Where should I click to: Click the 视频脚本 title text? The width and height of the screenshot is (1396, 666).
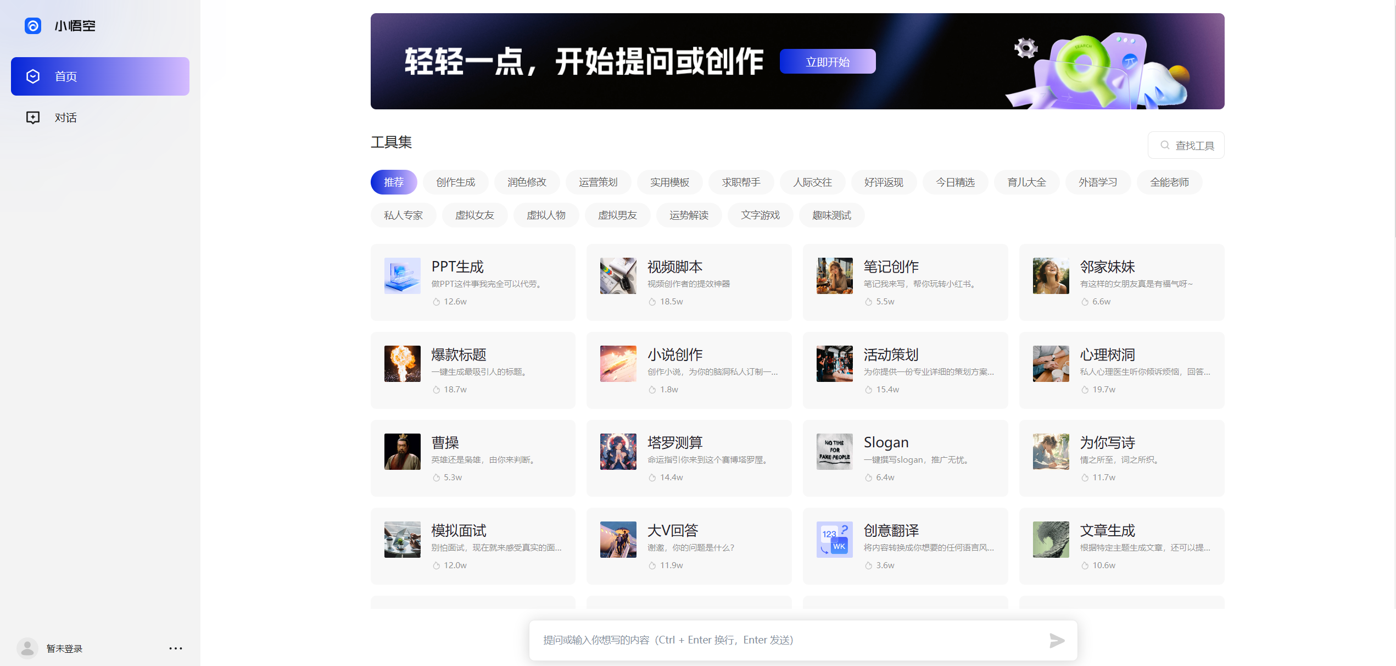(675, 267)
